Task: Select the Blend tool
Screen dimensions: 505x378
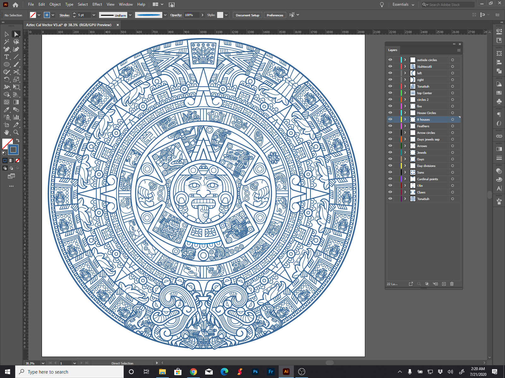Action: (16, 110)
